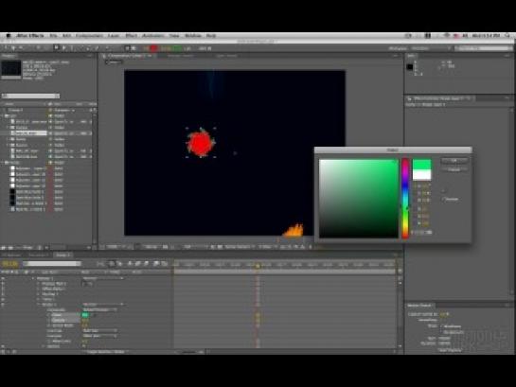Click the composition thumbnail in Project panel
The width and height of the screenshot is (516, 387).
[11, 69]
